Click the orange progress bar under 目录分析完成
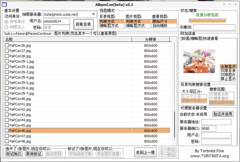This screenshot has width=240, height=162. coord(207,21)
